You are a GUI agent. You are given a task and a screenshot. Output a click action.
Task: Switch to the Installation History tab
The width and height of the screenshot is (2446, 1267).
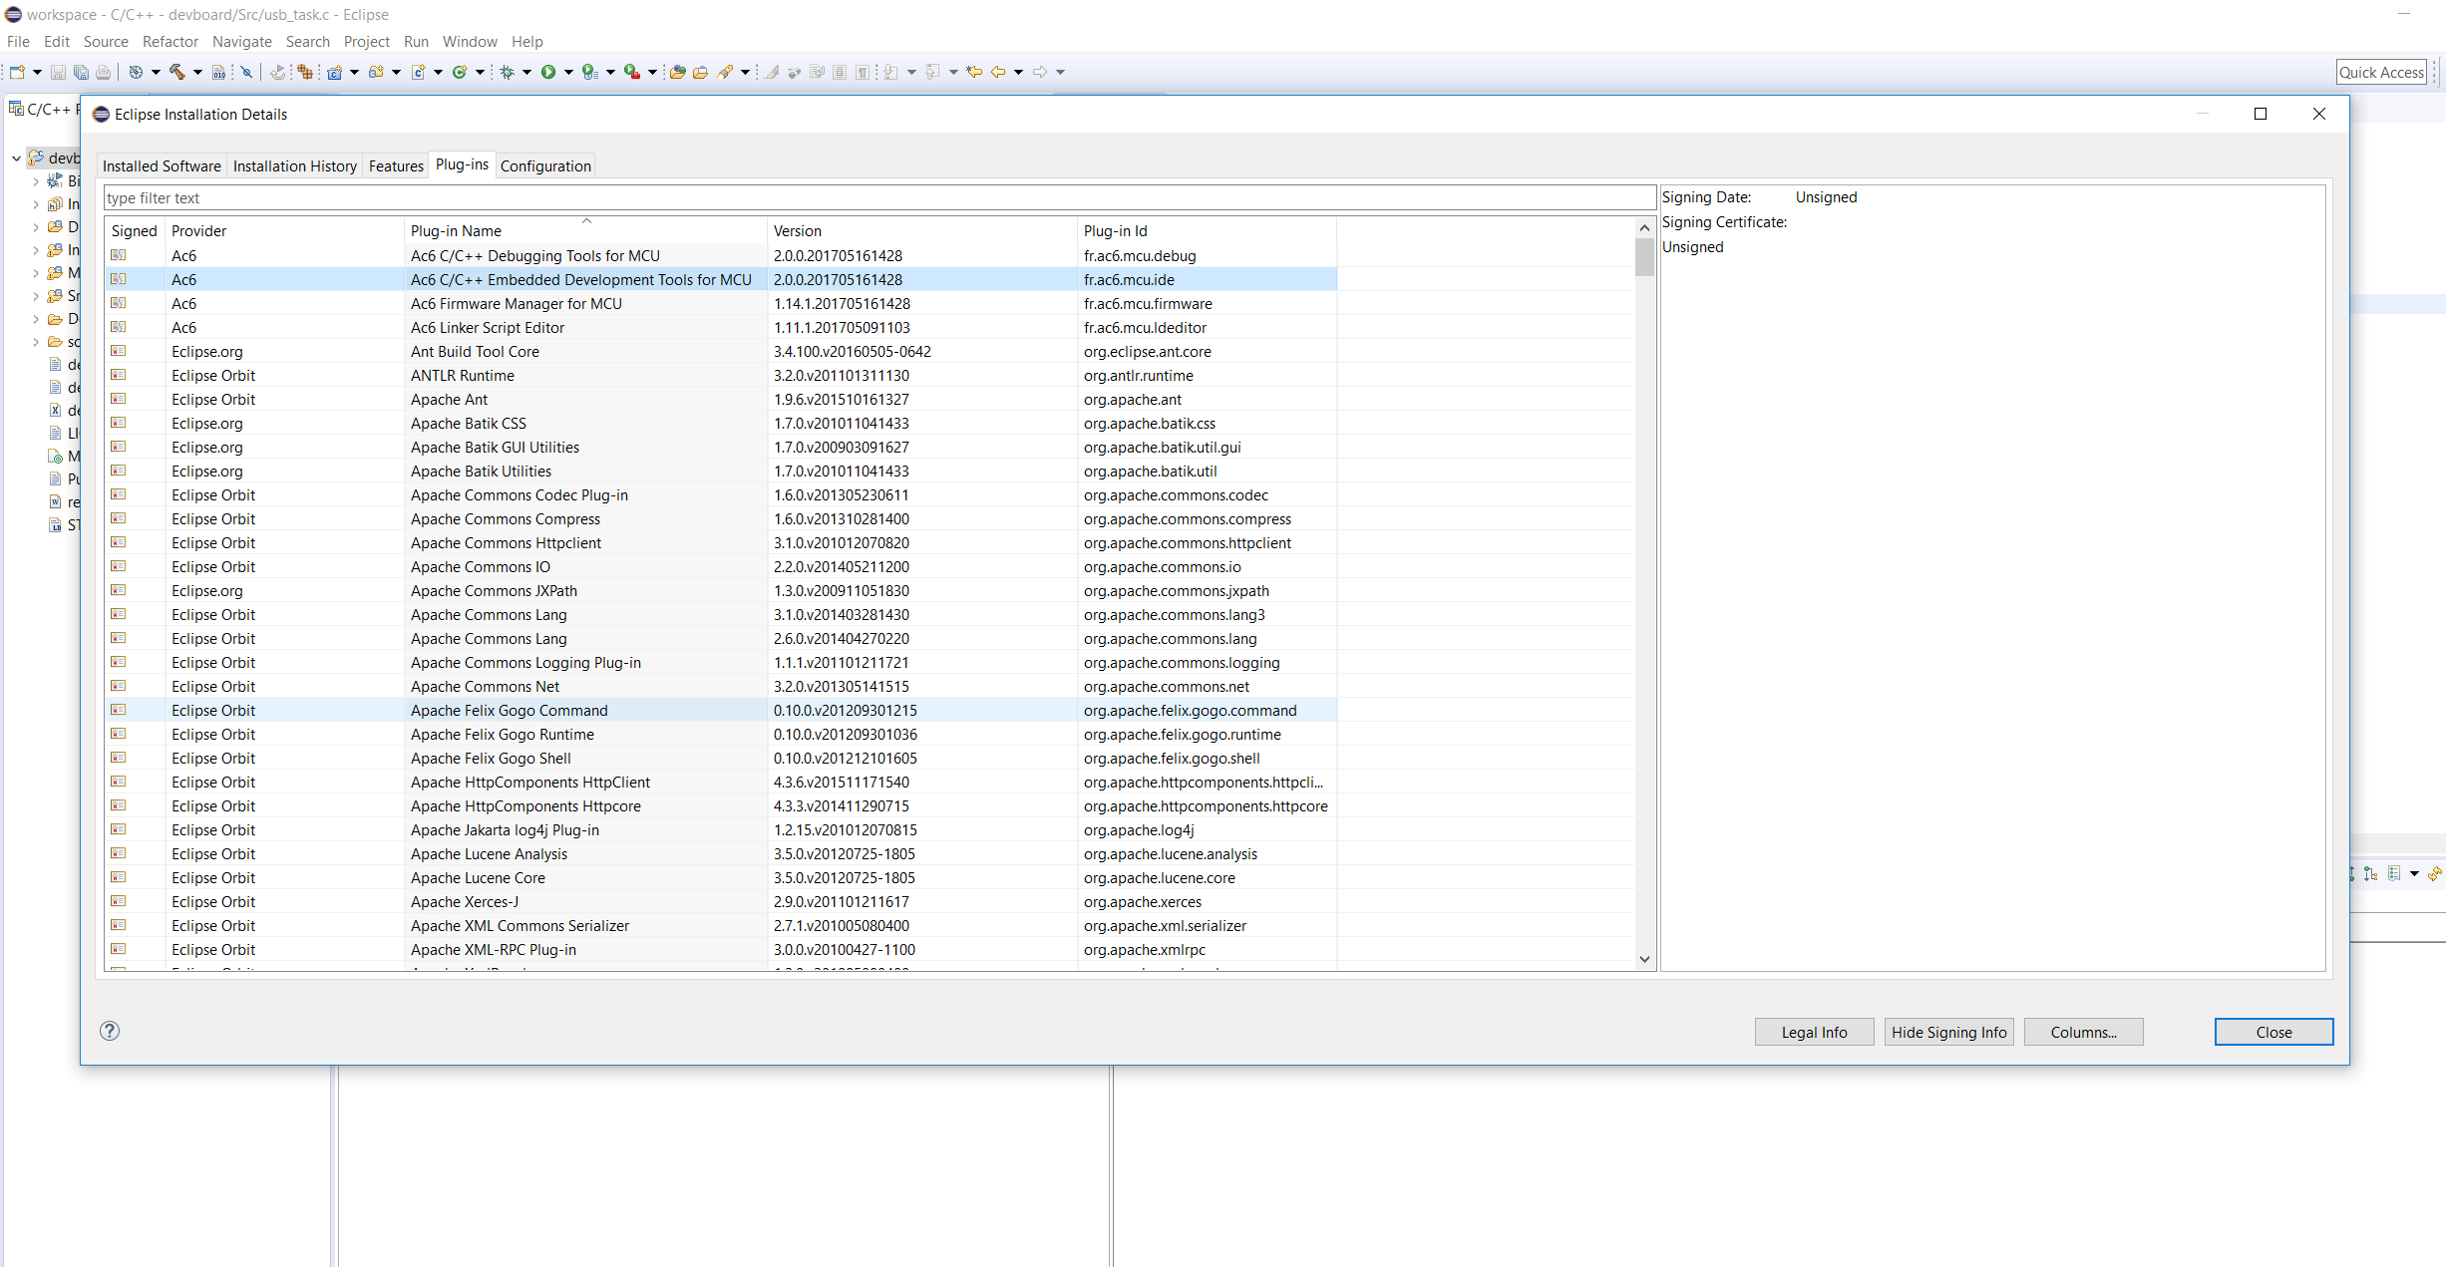(295, 166)
